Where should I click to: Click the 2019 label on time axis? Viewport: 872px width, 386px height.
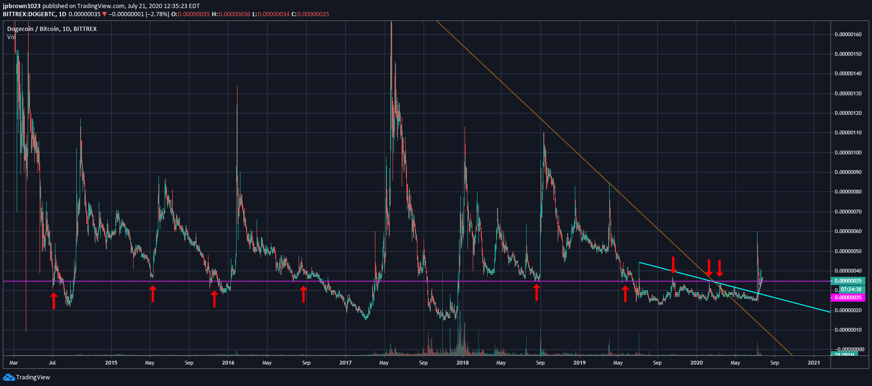580,363
